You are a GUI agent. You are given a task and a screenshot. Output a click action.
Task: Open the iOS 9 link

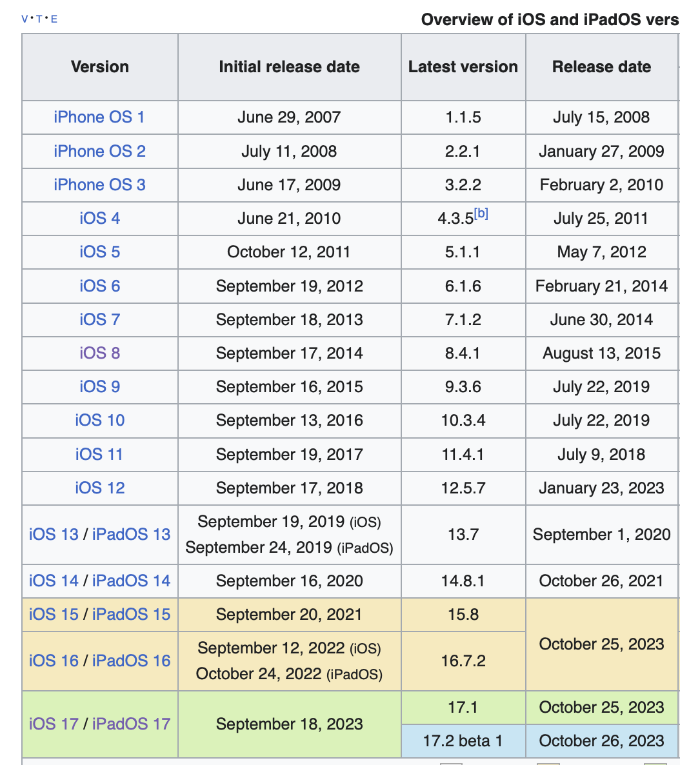pos(99,387)
